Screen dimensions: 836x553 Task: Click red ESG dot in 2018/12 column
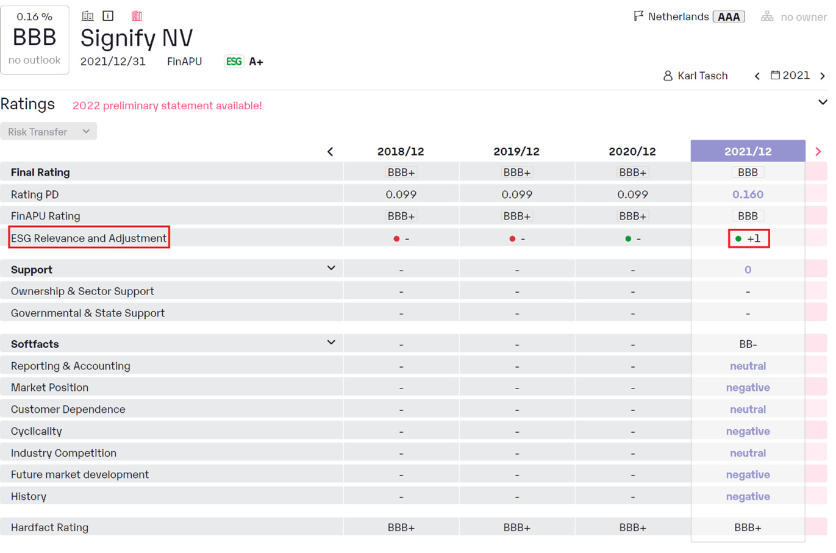(x=396, y=238)
